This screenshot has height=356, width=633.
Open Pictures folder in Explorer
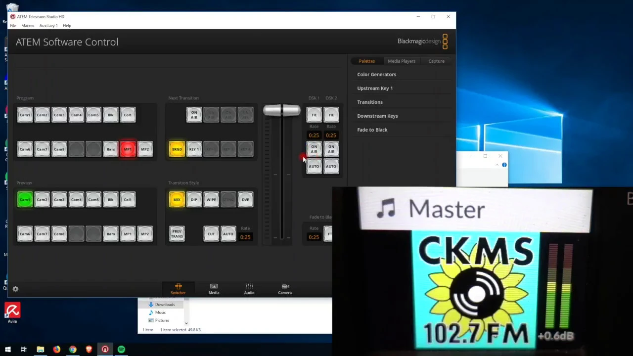[x=162, y=320]
